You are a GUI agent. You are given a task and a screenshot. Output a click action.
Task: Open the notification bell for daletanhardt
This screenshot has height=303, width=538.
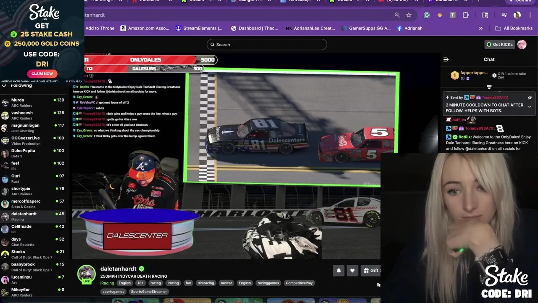coord(339,271)
